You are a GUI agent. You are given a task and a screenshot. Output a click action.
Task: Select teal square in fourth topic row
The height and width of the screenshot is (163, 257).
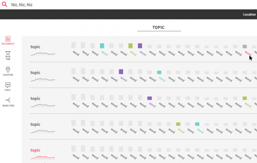197,124
